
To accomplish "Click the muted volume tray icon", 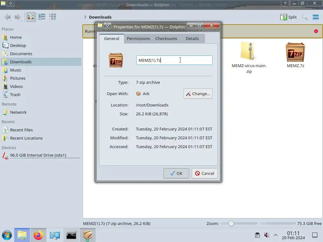I will tap(267, 235).
